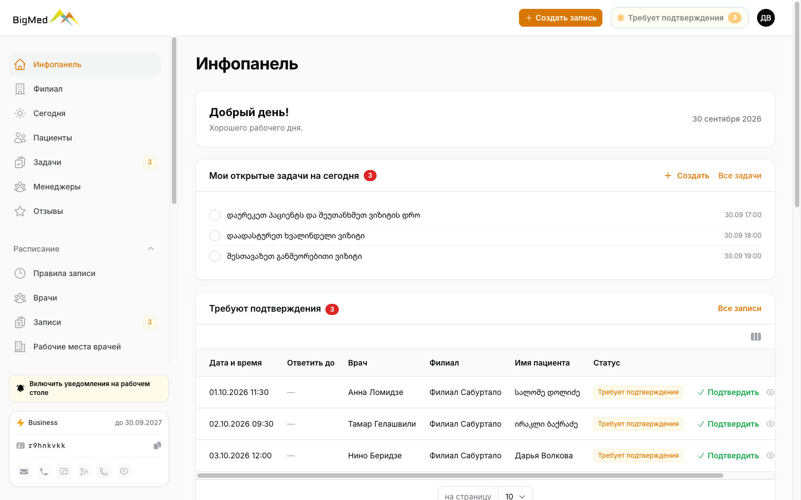801x500 pixels.
Task: Check off the 30.09 18:00 task
Action: pos(215,236)
